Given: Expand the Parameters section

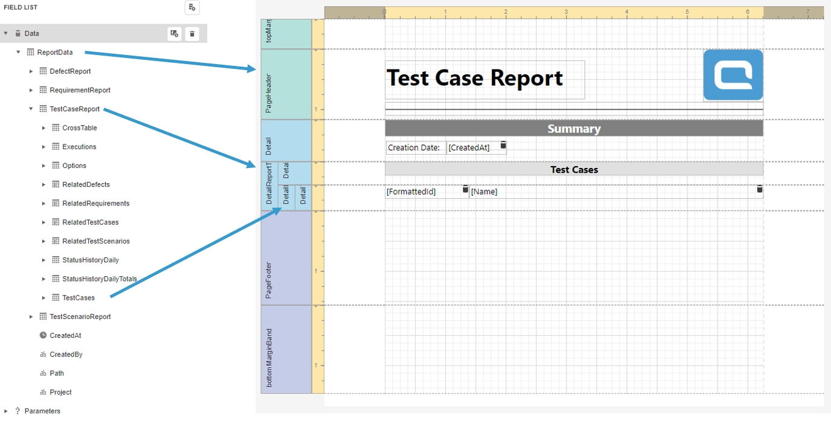Looking at the screenshot, I should (6, 411).
